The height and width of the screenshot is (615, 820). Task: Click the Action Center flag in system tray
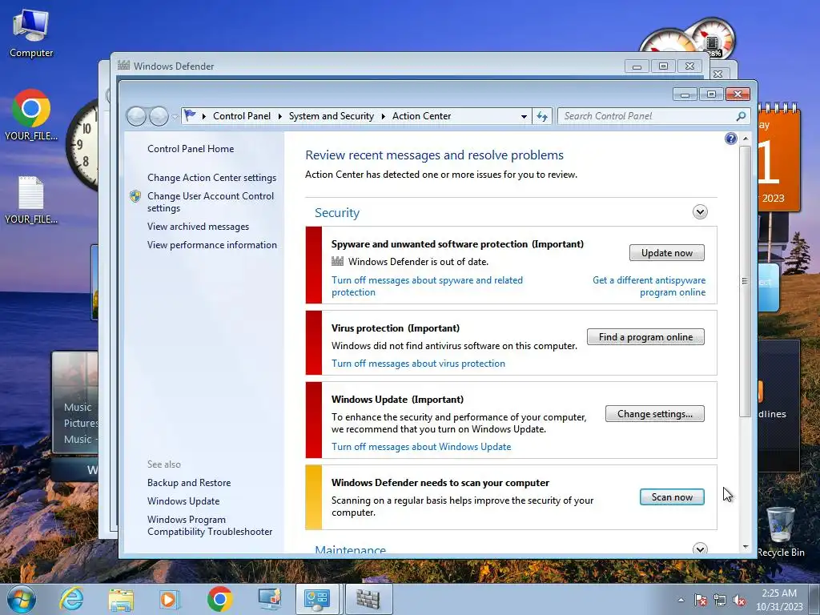click(700, 601)
